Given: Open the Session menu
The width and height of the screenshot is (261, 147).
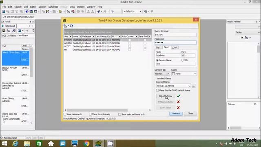Looking at the screenshot, I should (x=42, y=7).
